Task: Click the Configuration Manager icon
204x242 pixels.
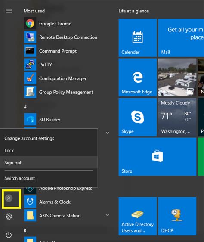Action: point(30,78)
